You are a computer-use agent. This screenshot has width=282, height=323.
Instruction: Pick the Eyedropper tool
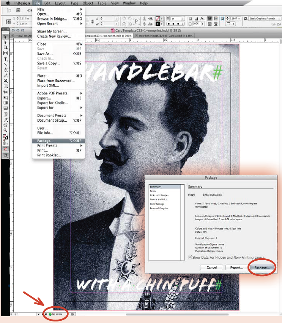pyautogui.click(x=6, y=119)
